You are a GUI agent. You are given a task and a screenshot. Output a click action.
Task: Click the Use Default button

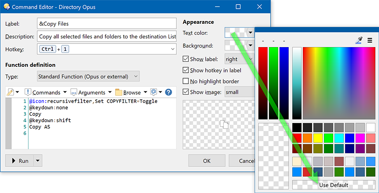tap(334, 185)
